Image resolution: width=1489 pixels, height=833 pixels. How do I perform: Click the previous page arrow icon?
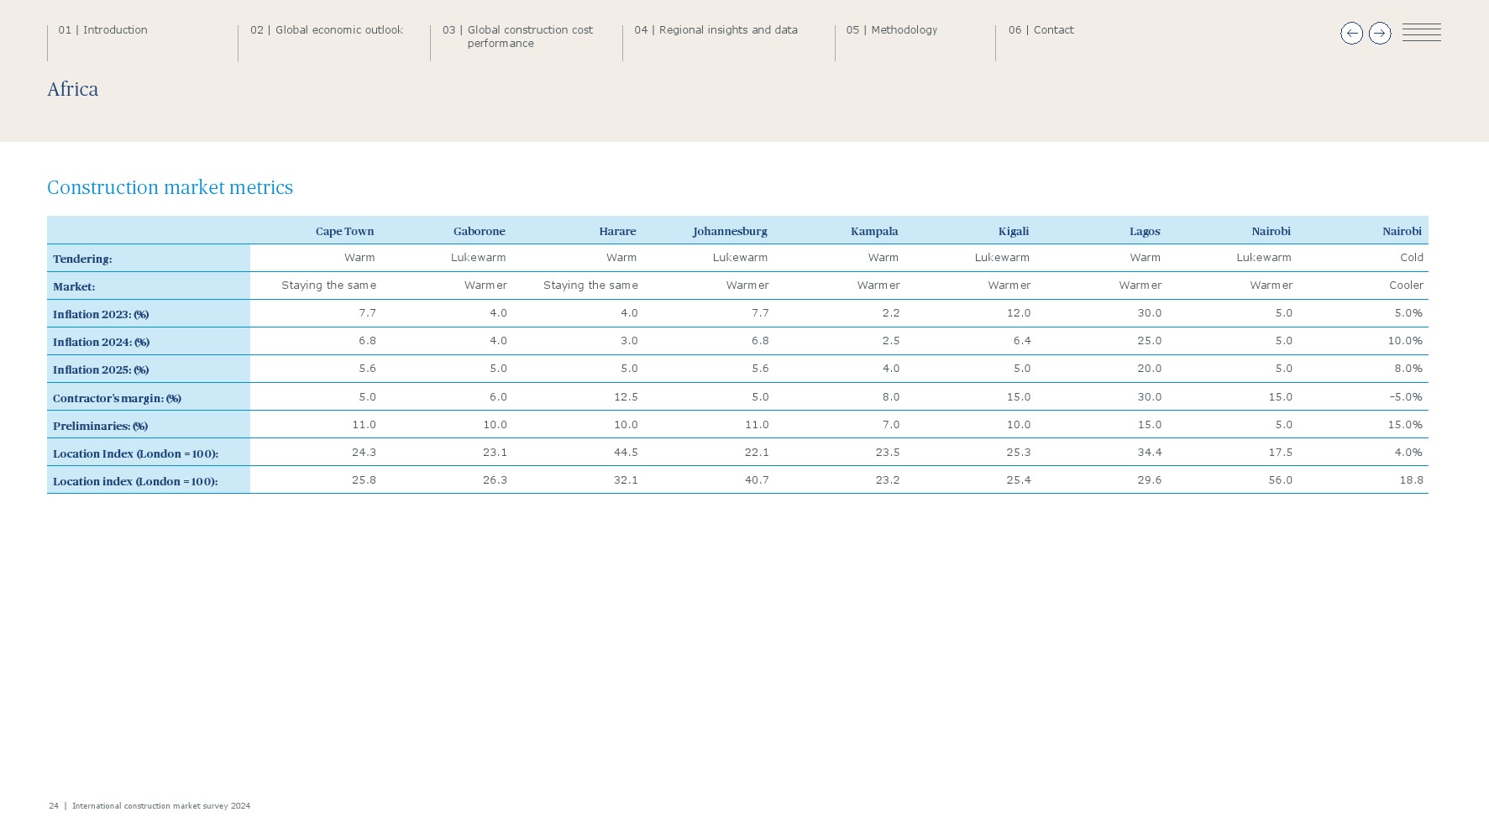click(x=1351, y=34)
